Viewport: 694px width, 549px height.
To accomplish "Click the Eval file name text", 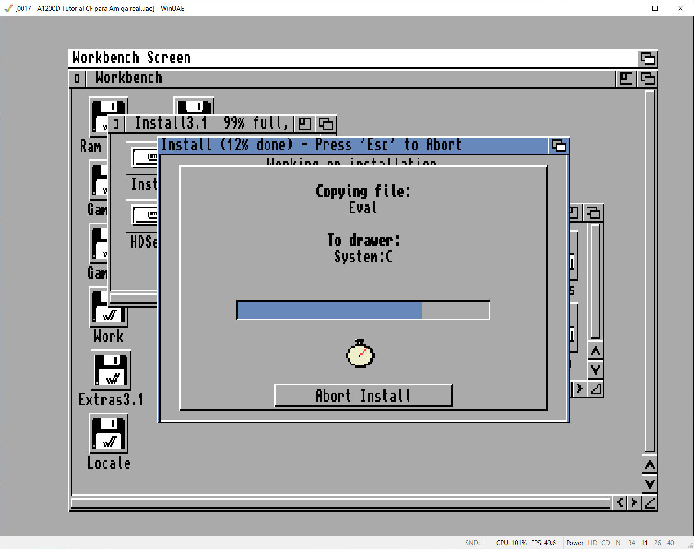I will tap(363, 208).
